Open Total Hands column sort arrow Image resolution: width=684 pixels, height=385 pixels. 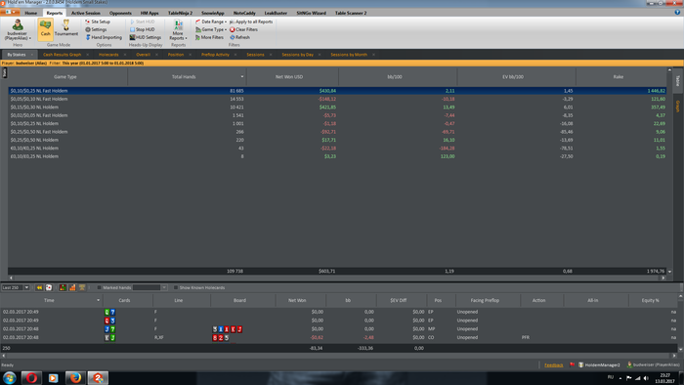(x=242, y=77)
